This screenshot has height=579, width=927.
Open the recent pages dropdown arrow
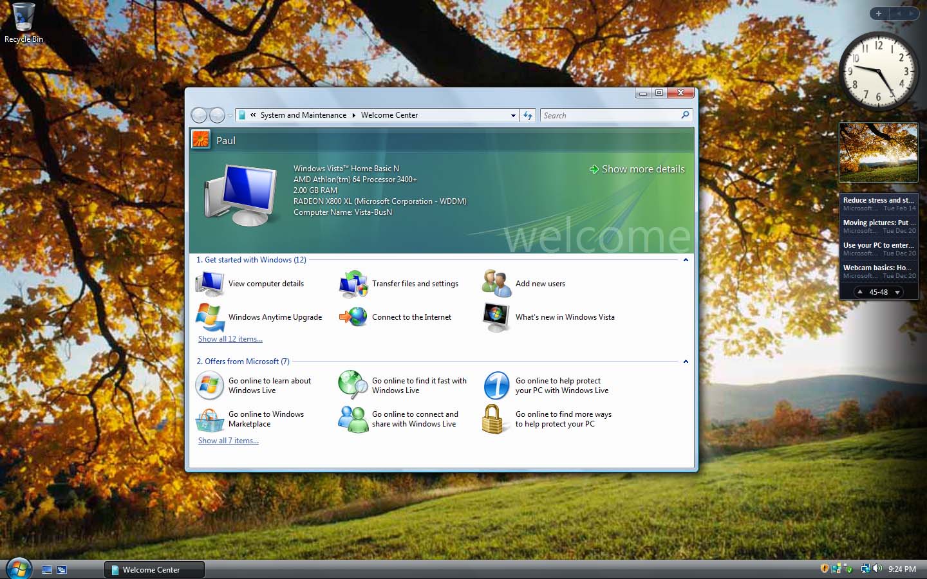[230, 116]
